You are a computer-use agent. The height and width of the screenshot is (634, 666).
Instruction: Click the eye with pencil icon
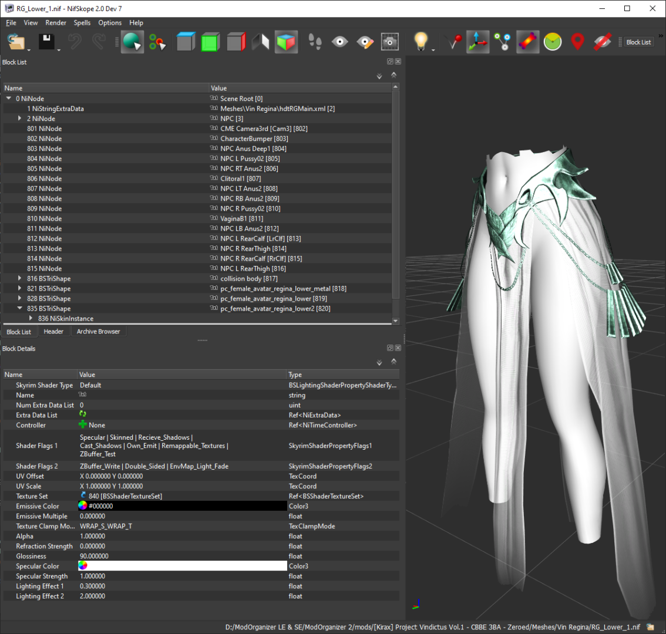[x=365, y=42]
